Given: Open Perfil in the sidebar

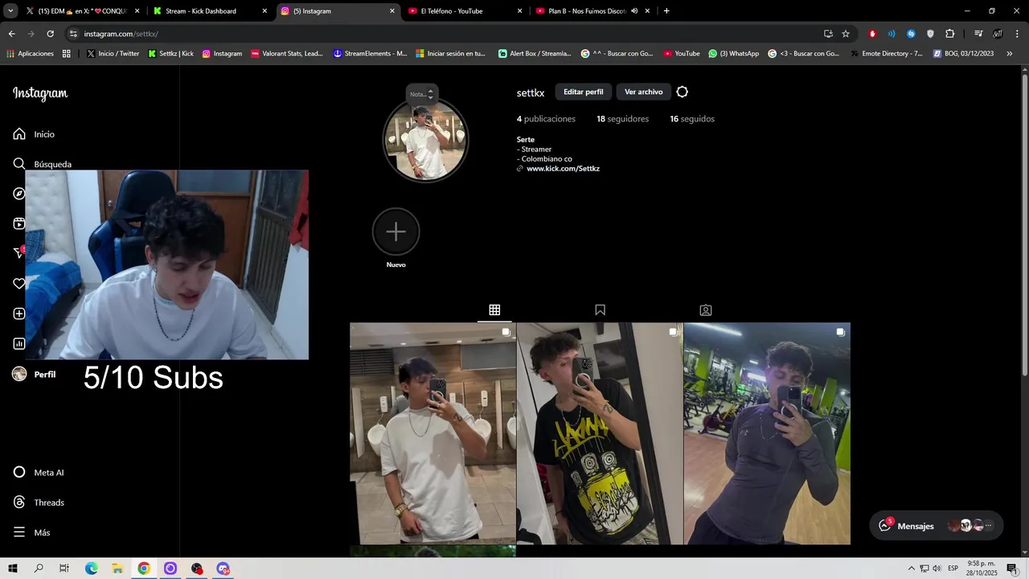Looking at the screenshot, I should [34, 374].
